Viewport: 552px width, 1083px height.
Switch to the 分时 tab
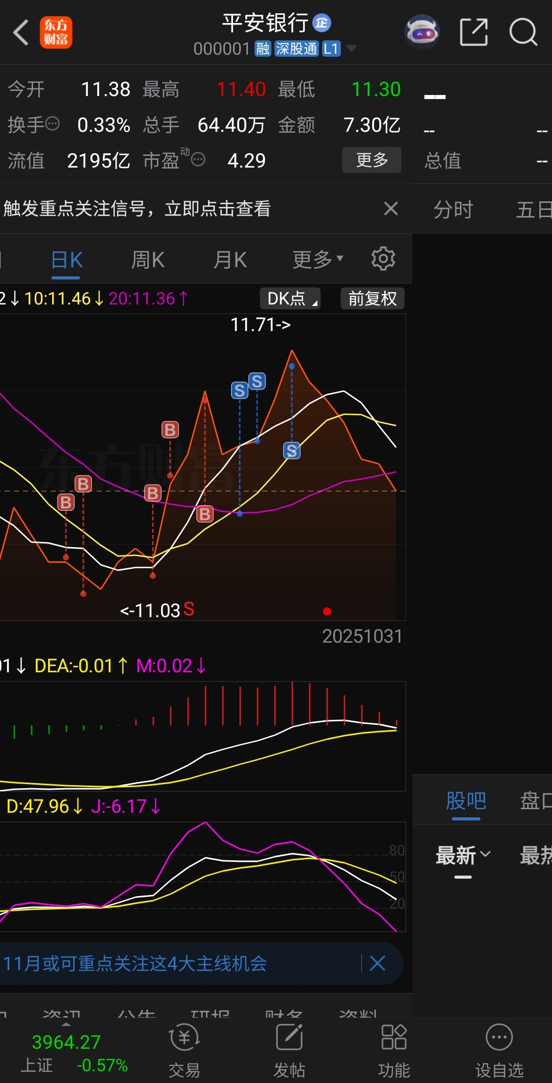(453, 209)
